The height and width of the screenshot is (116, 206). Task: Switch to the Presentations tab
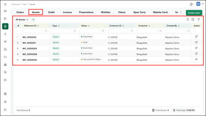86,12
